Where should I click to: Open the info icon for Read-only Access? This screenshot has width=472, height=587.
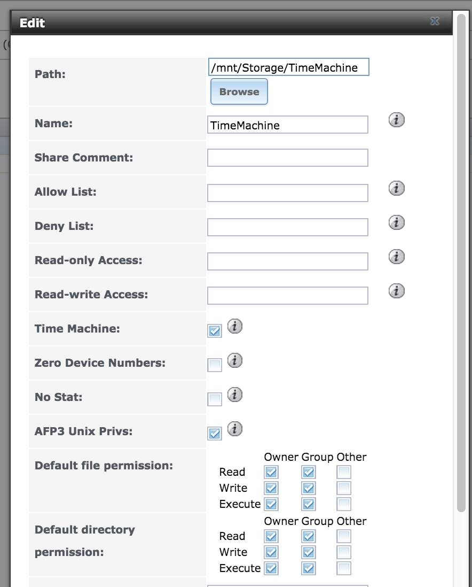397,257
